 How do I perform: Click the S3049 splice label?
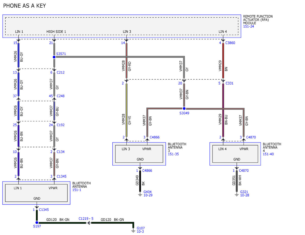[184, 113]
